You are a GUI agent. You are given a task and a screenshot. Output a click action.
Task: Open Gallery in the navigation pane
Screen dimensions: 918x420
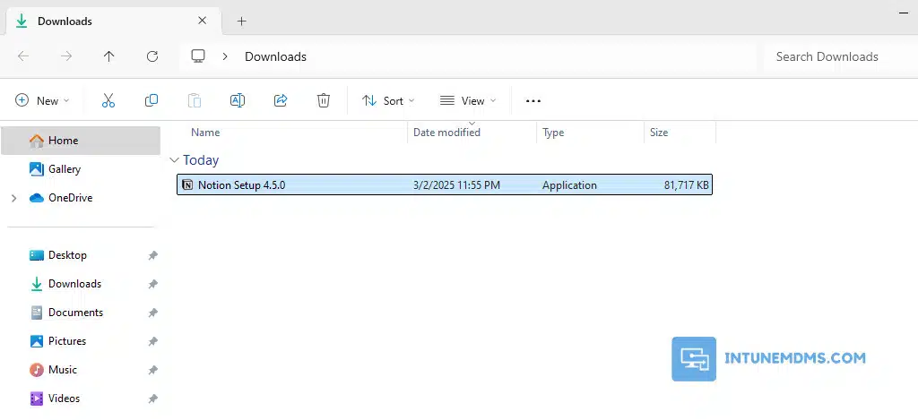pos(64,169)
